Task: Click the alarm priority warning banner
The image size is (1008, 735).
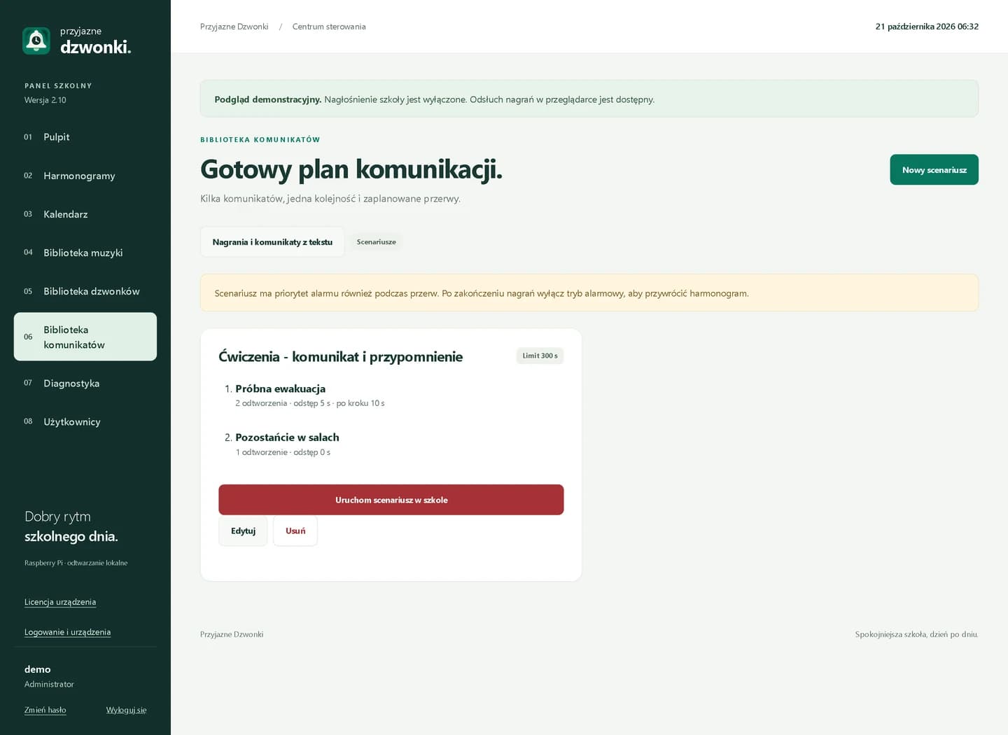Action: [589, 293]
